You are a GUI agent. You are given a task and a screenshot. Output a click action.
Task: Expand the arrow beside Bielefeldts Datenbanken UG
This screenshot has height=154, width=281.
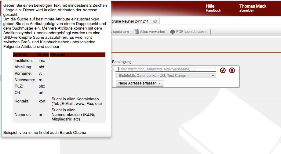coord(213,76)
